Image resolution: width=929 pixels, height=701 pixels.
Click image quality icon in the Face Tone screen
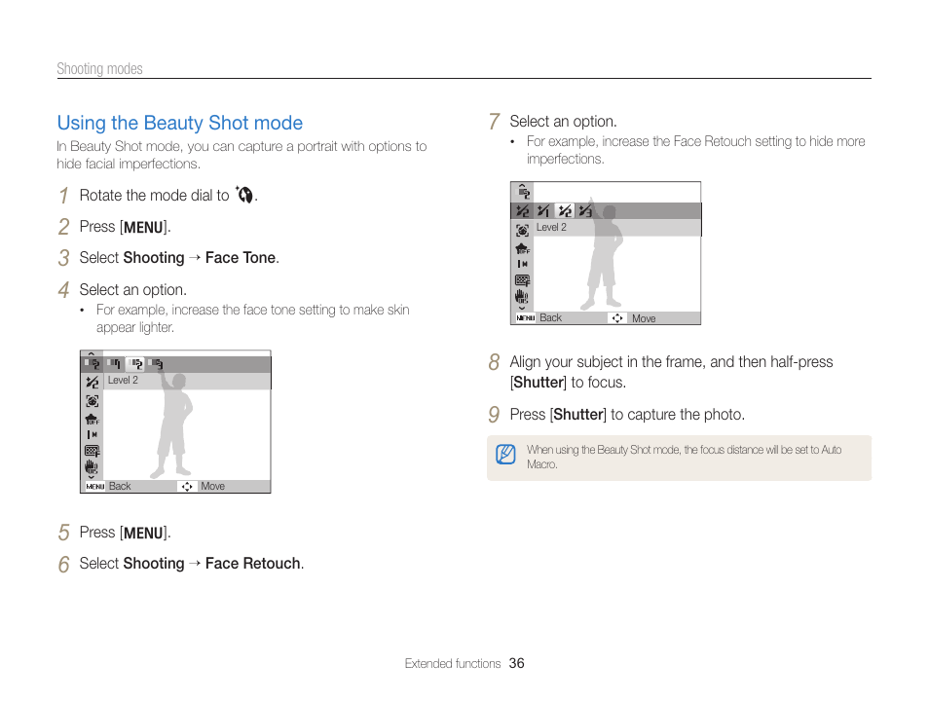coord(92,451)
